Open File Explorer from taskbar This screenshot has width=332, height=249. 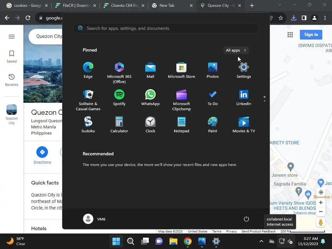tap(173, 241)
